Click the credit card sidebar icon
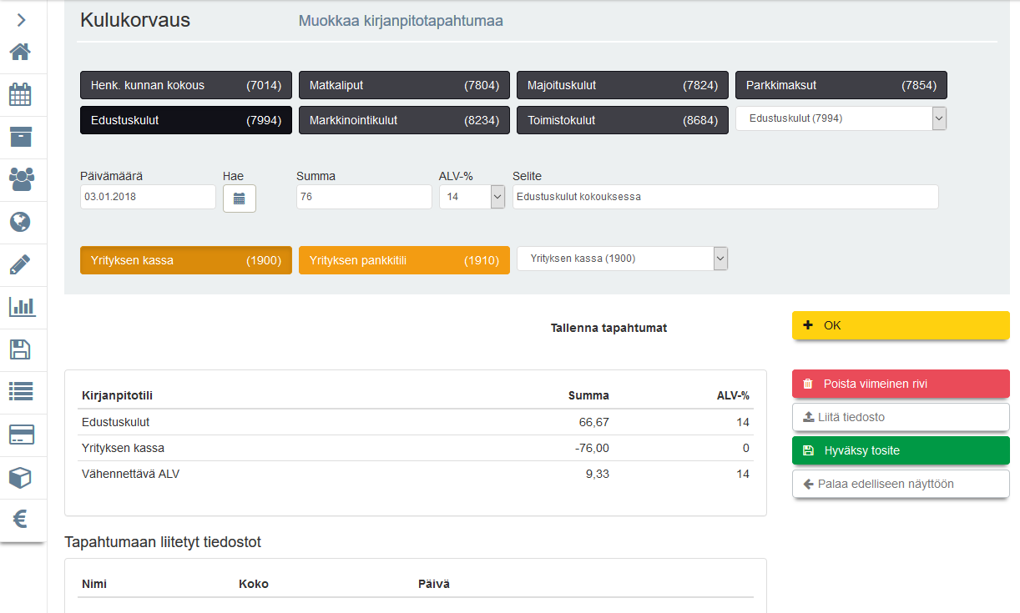Screen dimensions: 1020x613 coord(21,435)
